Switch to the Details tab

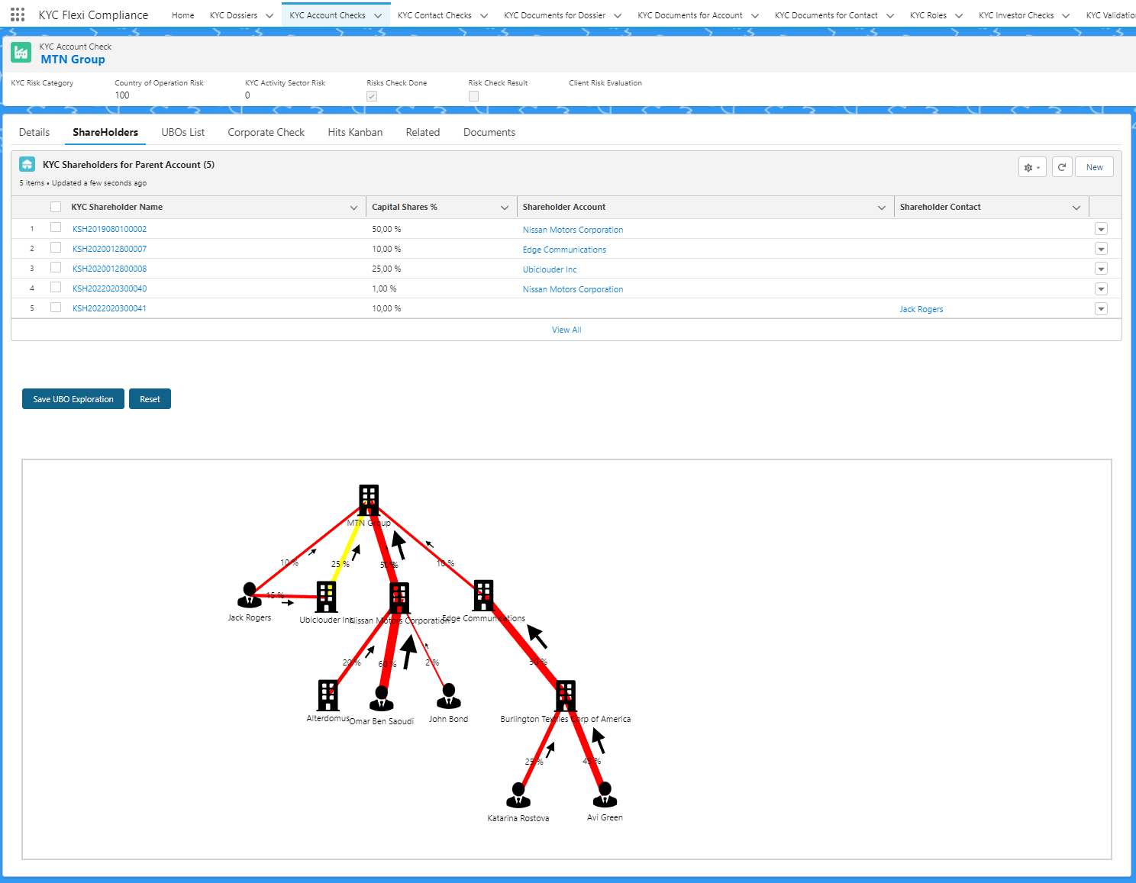(34, 132)
